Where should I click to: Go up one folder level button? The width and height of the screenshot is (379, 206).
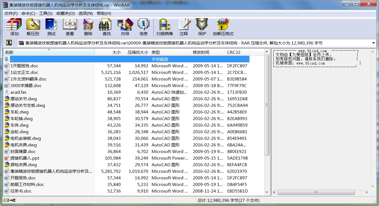click(9, 43)
